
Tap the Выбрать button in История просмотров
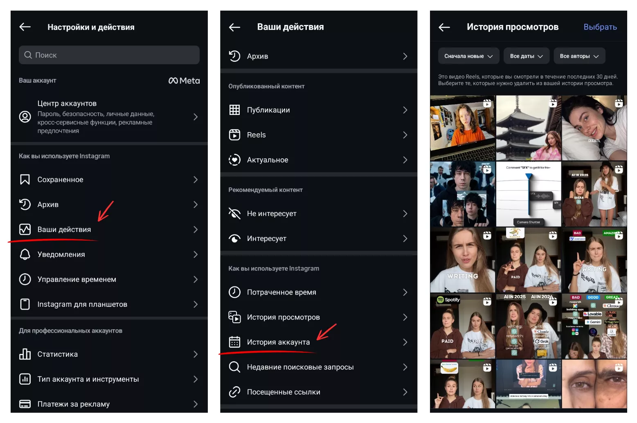[x=600, y=27]
